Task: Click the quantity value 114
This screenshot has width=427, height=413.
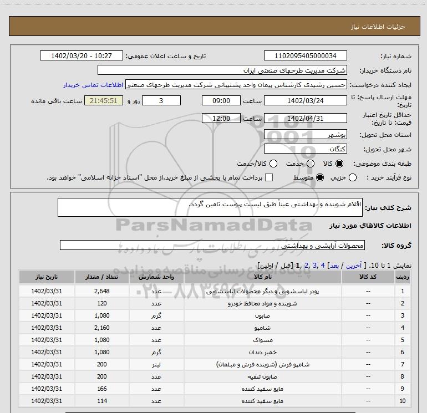Action: click(102, 401)
